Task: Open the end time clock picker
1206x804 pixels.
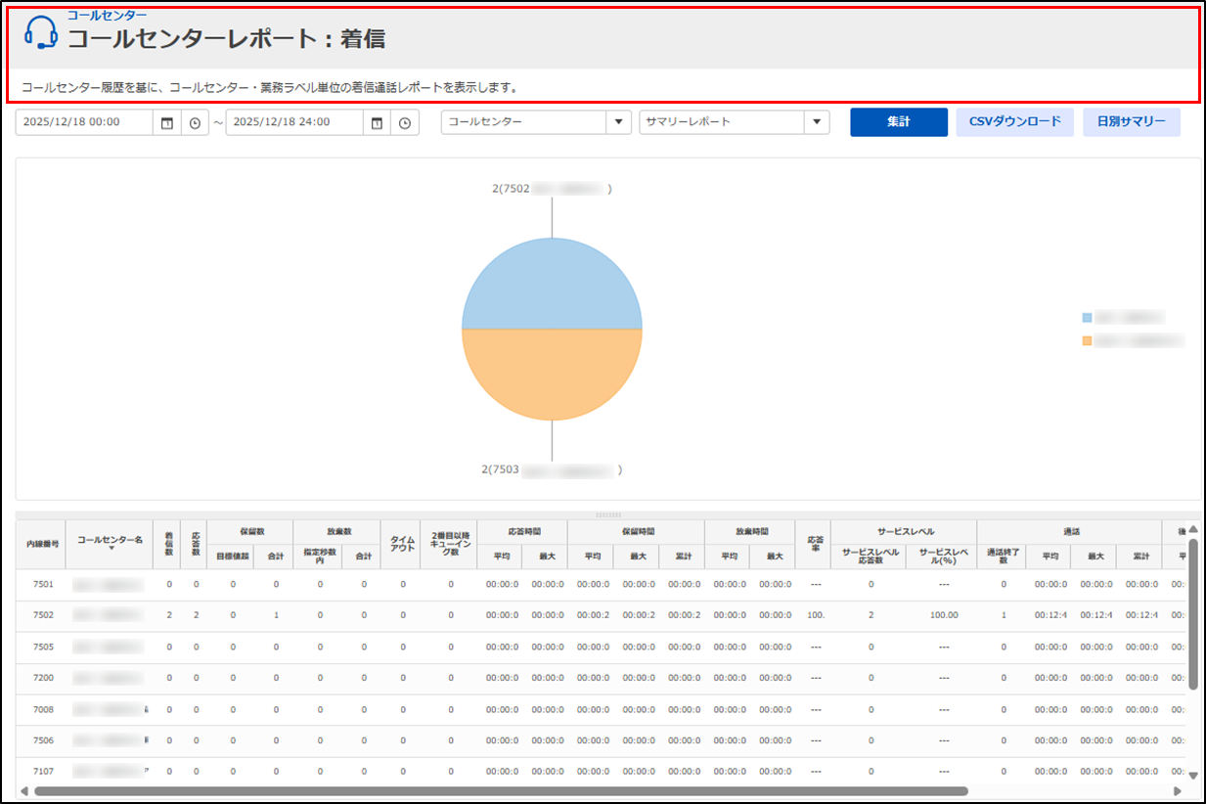Action: coord(404,123)
